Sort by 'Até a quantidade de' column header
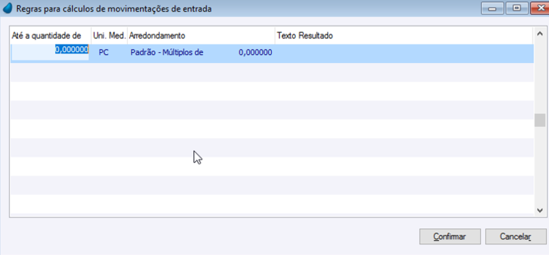This screenshot has width=549, height=255. point(51,36)
